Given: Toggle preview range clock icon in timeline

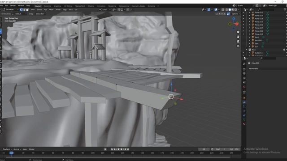Looking at the screenshot, I should [x=212, y=149].
